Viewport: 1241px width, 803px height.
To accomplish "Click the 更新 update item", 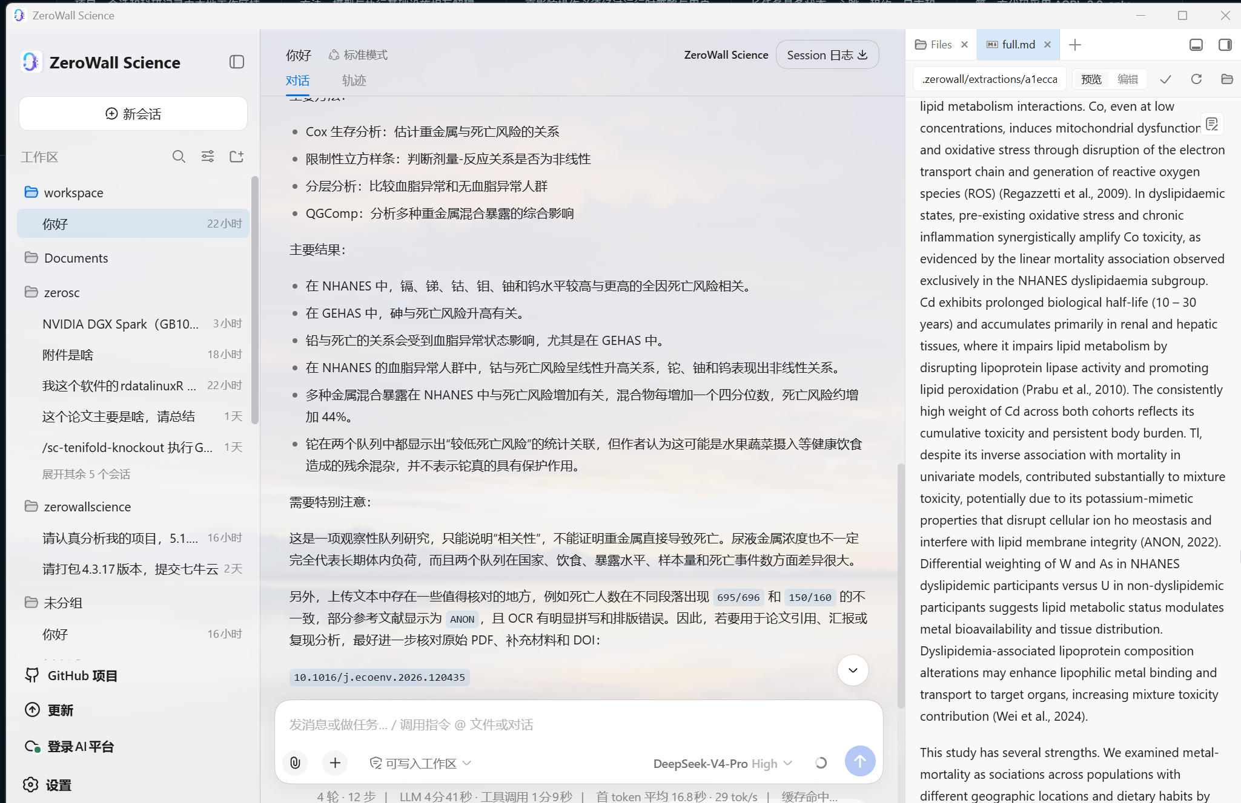I will pyautogui.click(x=49, y=710).
